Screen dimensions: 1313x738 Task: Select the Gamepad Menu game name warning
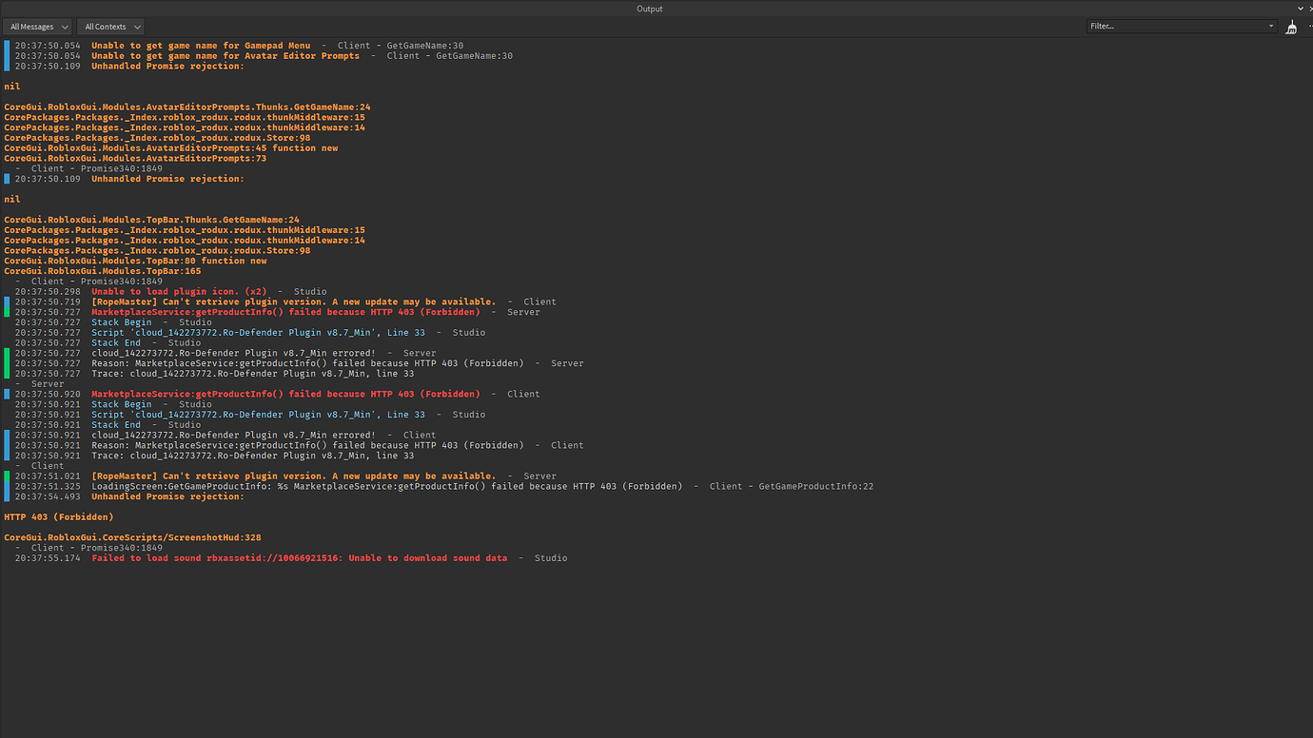pyautogui.click(x=201, y=46)
